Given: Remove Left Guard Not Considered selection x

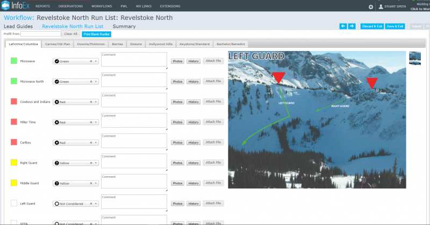Looking at the screenshot, I should click(91, 204).
